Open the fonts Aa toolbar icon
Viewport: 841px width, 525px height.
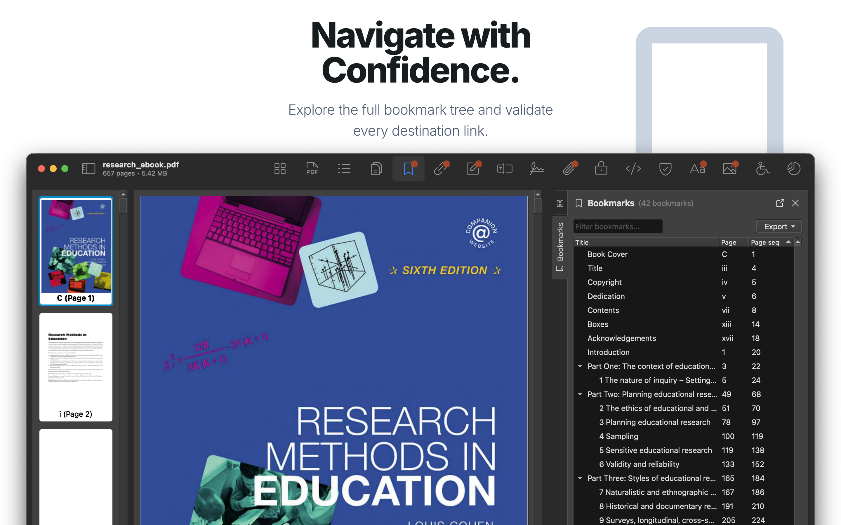point(697,169)
